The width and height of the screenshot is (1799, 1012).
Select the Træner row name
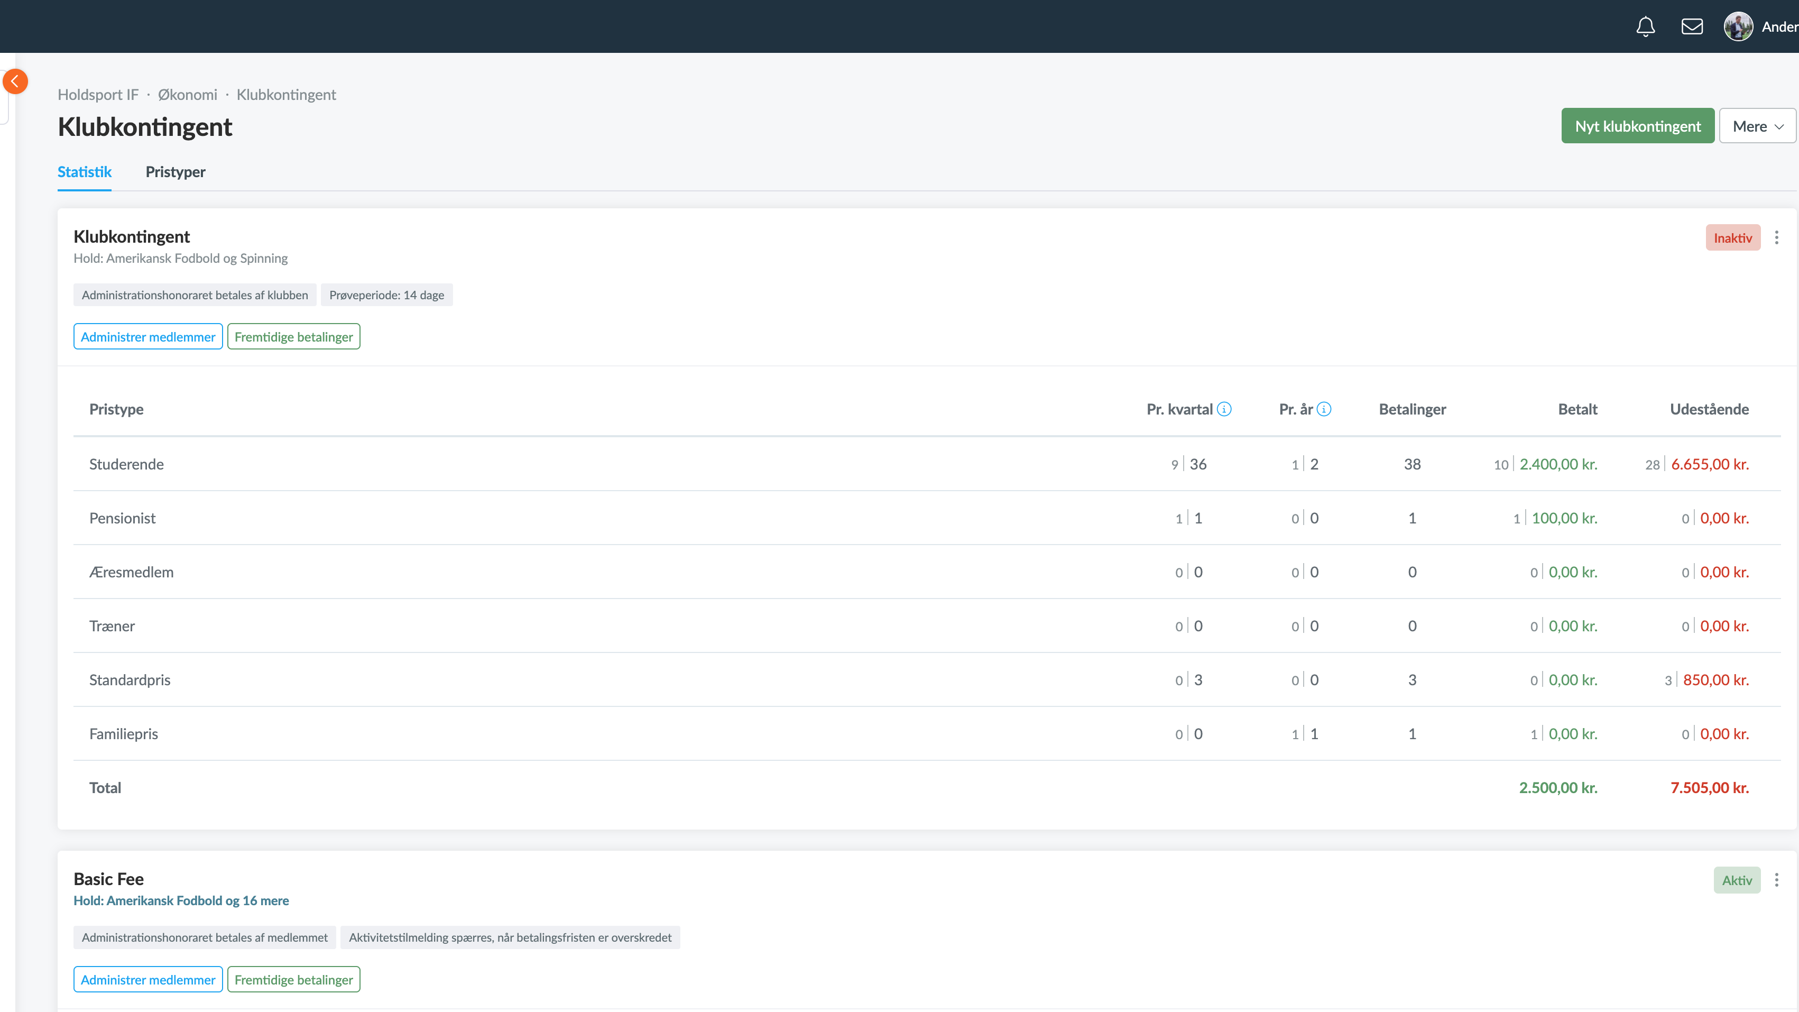coord(112,626)
